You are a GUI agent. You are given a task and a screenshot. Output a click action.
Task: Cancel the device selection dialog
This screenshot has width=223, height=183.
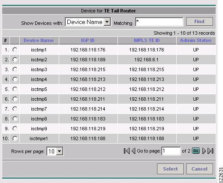199,169
